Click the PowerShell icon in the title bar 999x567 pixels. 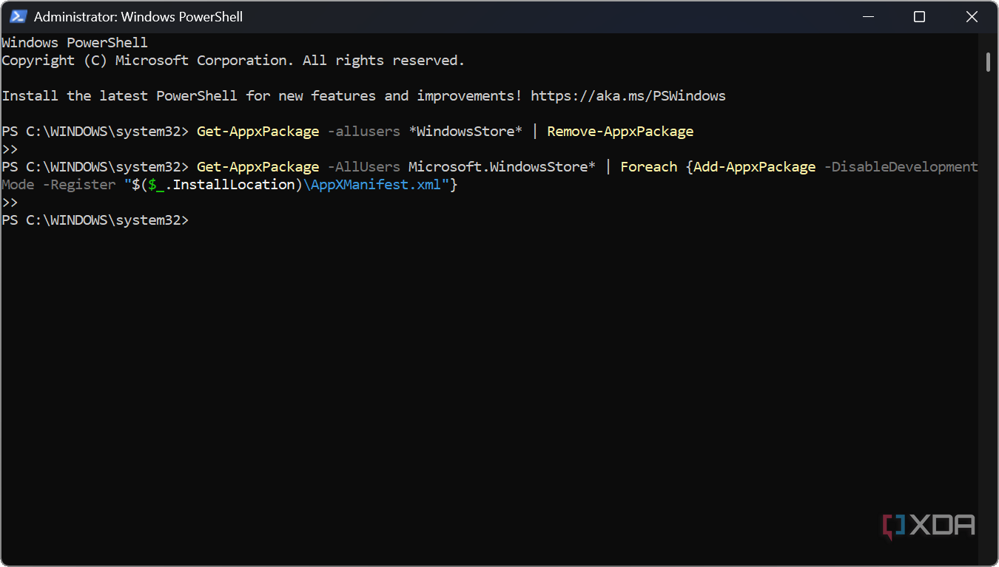[18, 16]
